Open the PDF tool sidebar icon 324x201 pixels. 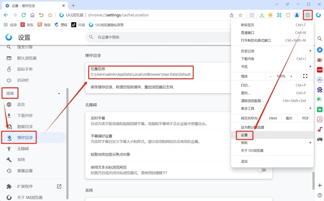(x=320, y=119)
